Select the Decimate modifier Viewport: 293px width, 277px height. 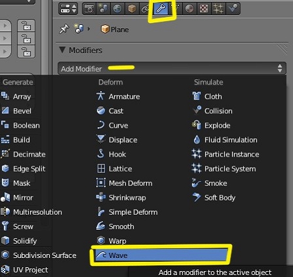point(24,154)
